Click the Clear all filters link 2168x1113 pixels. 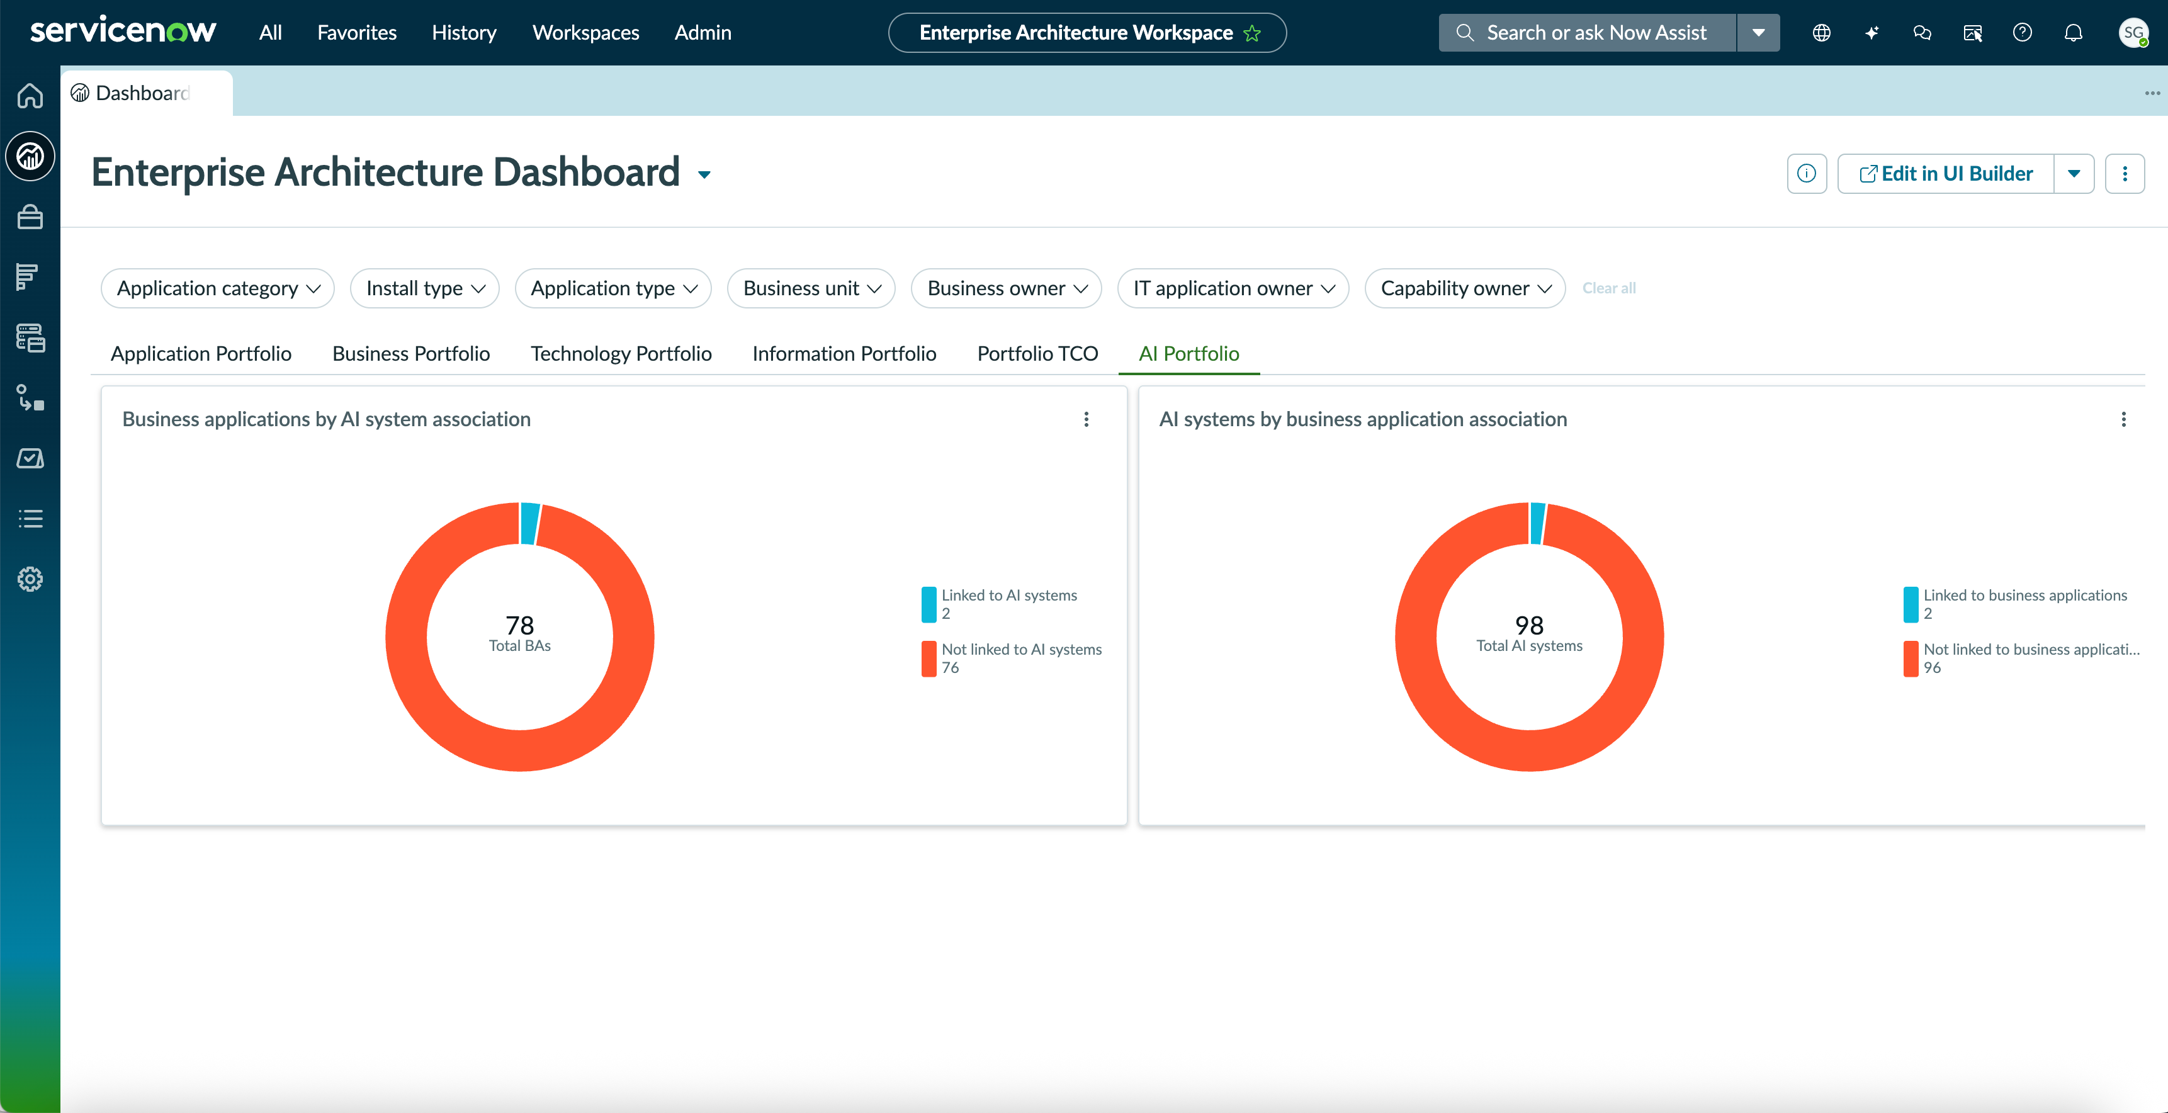pyautogui.click(x=1609, y=288)
